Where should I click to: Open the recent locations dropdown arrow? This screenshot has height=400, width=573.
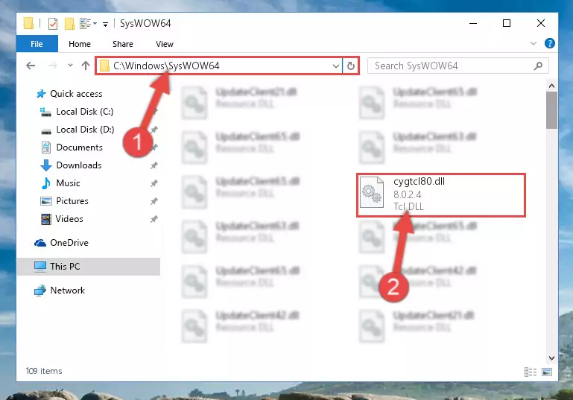(x=70, y=66)
